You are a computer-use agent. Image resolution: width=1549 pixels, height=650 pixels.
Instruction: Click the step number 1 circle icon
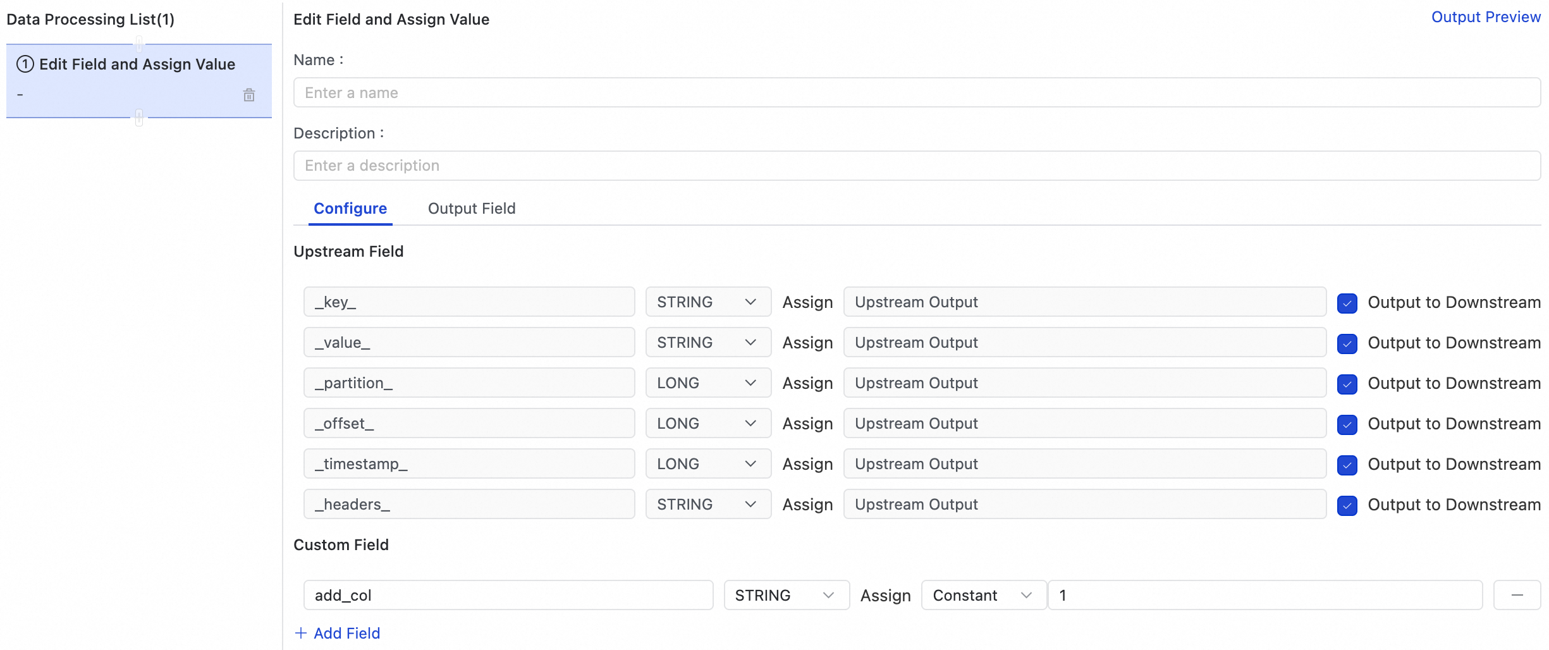[x=25, y=64]
